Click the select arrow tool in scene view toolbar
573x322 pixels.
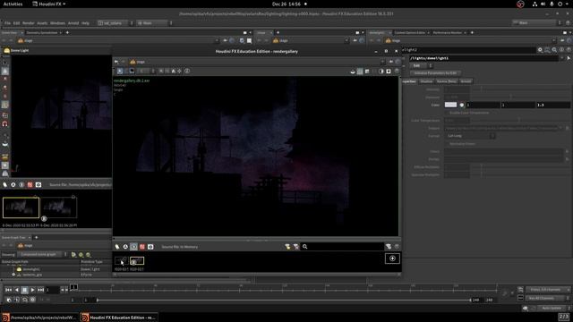tap(5, 63)
